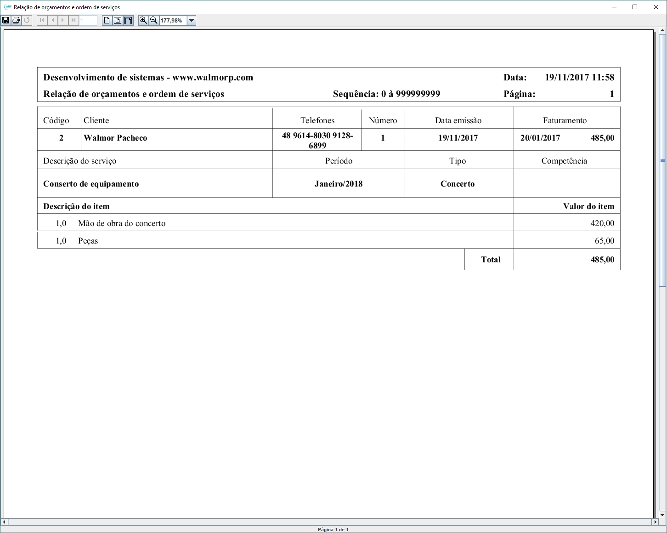Click the Reload report icon

[x=27, y=20]
